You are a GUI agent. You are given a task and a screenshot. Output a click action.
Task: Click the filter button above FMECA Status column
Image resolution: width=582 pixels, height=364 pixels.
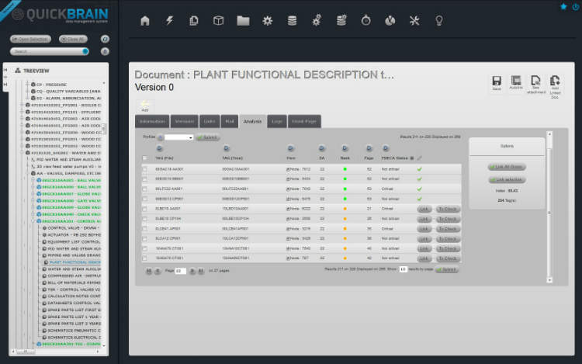(386, 148)
